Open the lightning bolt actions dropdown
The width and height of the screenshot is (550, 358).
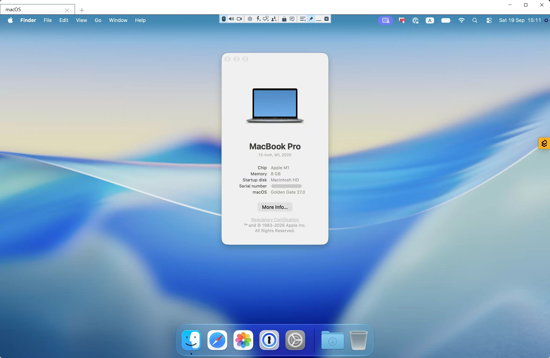(x=258, y=19)
